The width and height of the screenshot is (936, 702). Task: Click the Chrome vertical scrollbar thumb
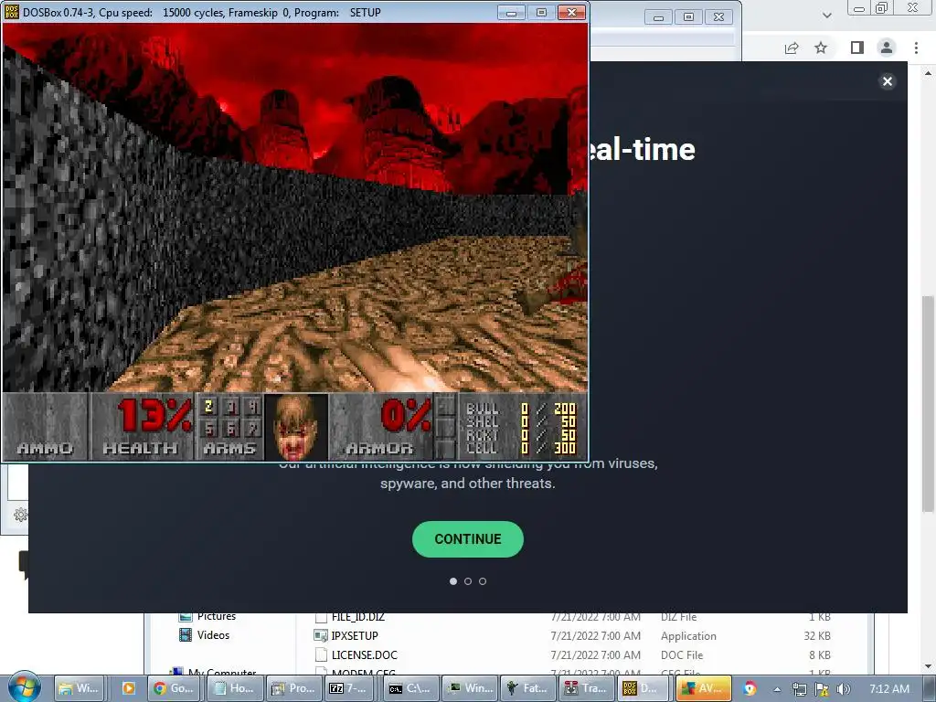tap(929, 403)
